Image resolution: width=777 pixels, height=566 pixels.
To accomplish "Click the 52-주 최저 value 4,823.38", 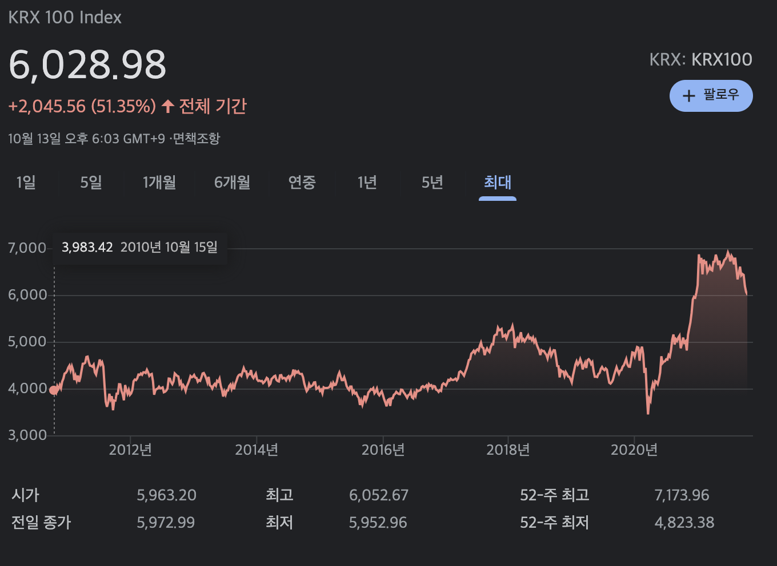I will tap(684, 523).
